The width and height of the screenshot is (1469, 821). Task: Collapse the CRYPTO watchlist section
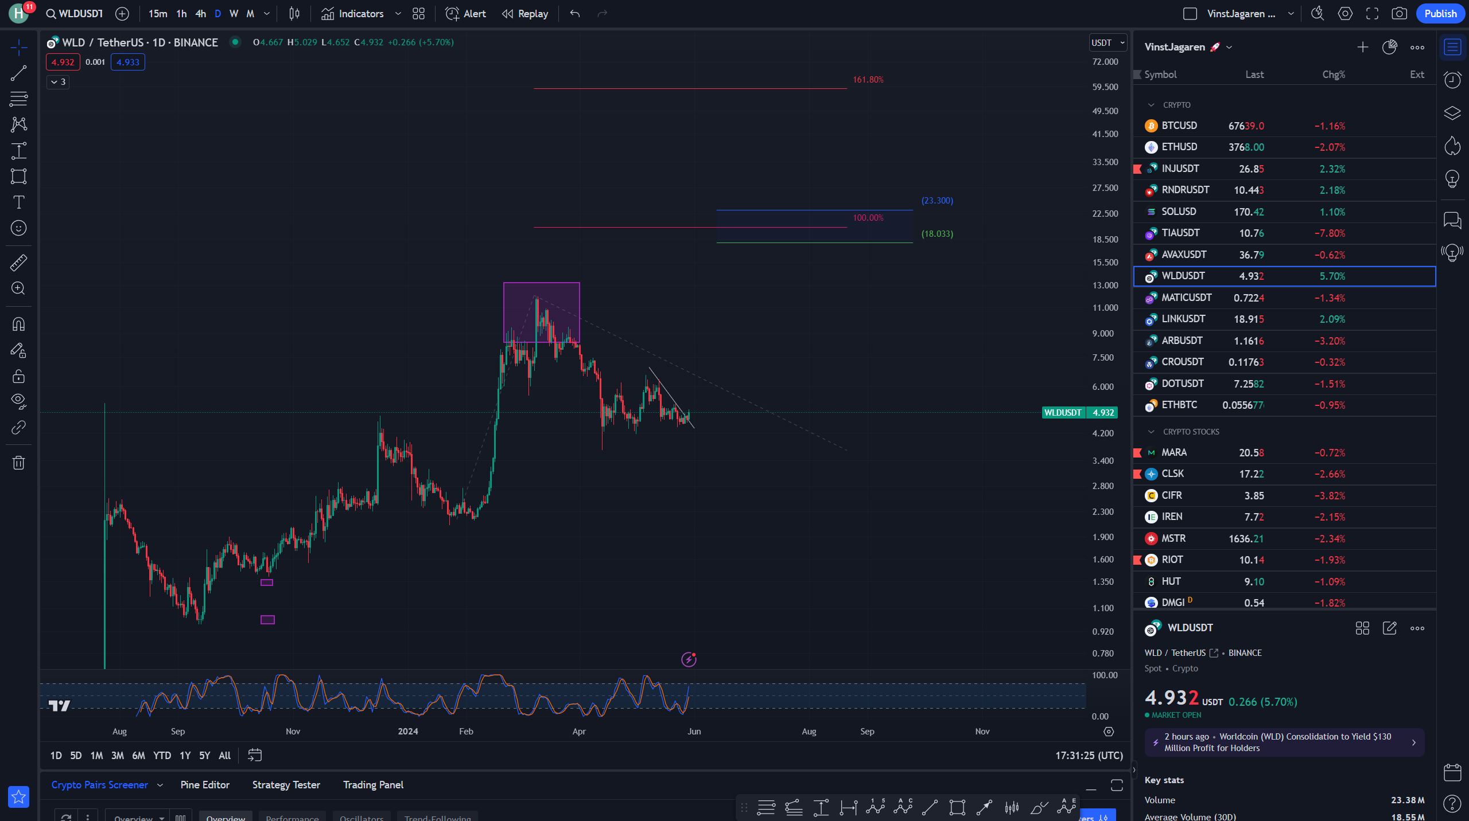[x=1151, y=105]
